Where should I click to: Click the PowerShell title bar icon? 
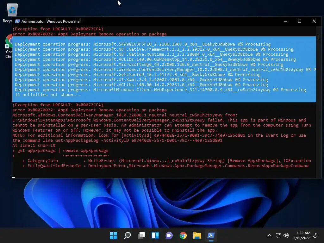(17, 21)
